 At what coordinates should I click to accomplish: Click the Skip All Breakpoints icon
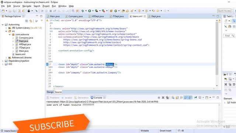click(x=36, y=11)
